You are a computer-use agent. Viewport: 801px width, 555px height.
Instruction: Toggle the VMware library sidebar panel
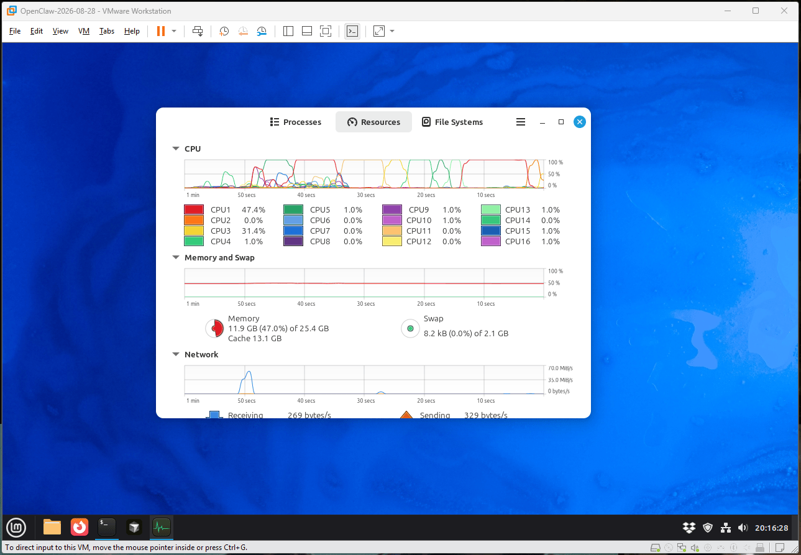(x=288, y=31)
